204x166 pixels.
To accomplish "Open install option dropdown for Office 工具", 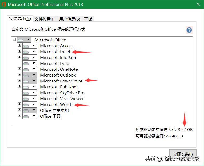I will click(30, 116).
